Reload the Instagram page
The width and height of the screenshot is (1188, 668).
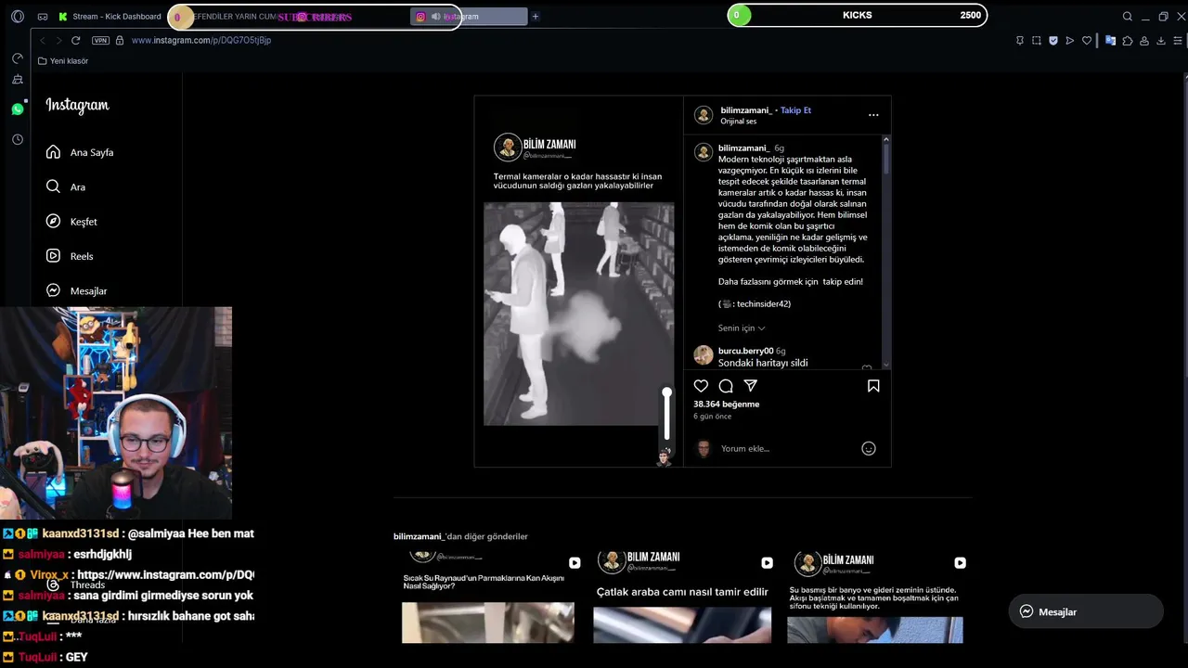pyautogui.click(x=76, y=41)
